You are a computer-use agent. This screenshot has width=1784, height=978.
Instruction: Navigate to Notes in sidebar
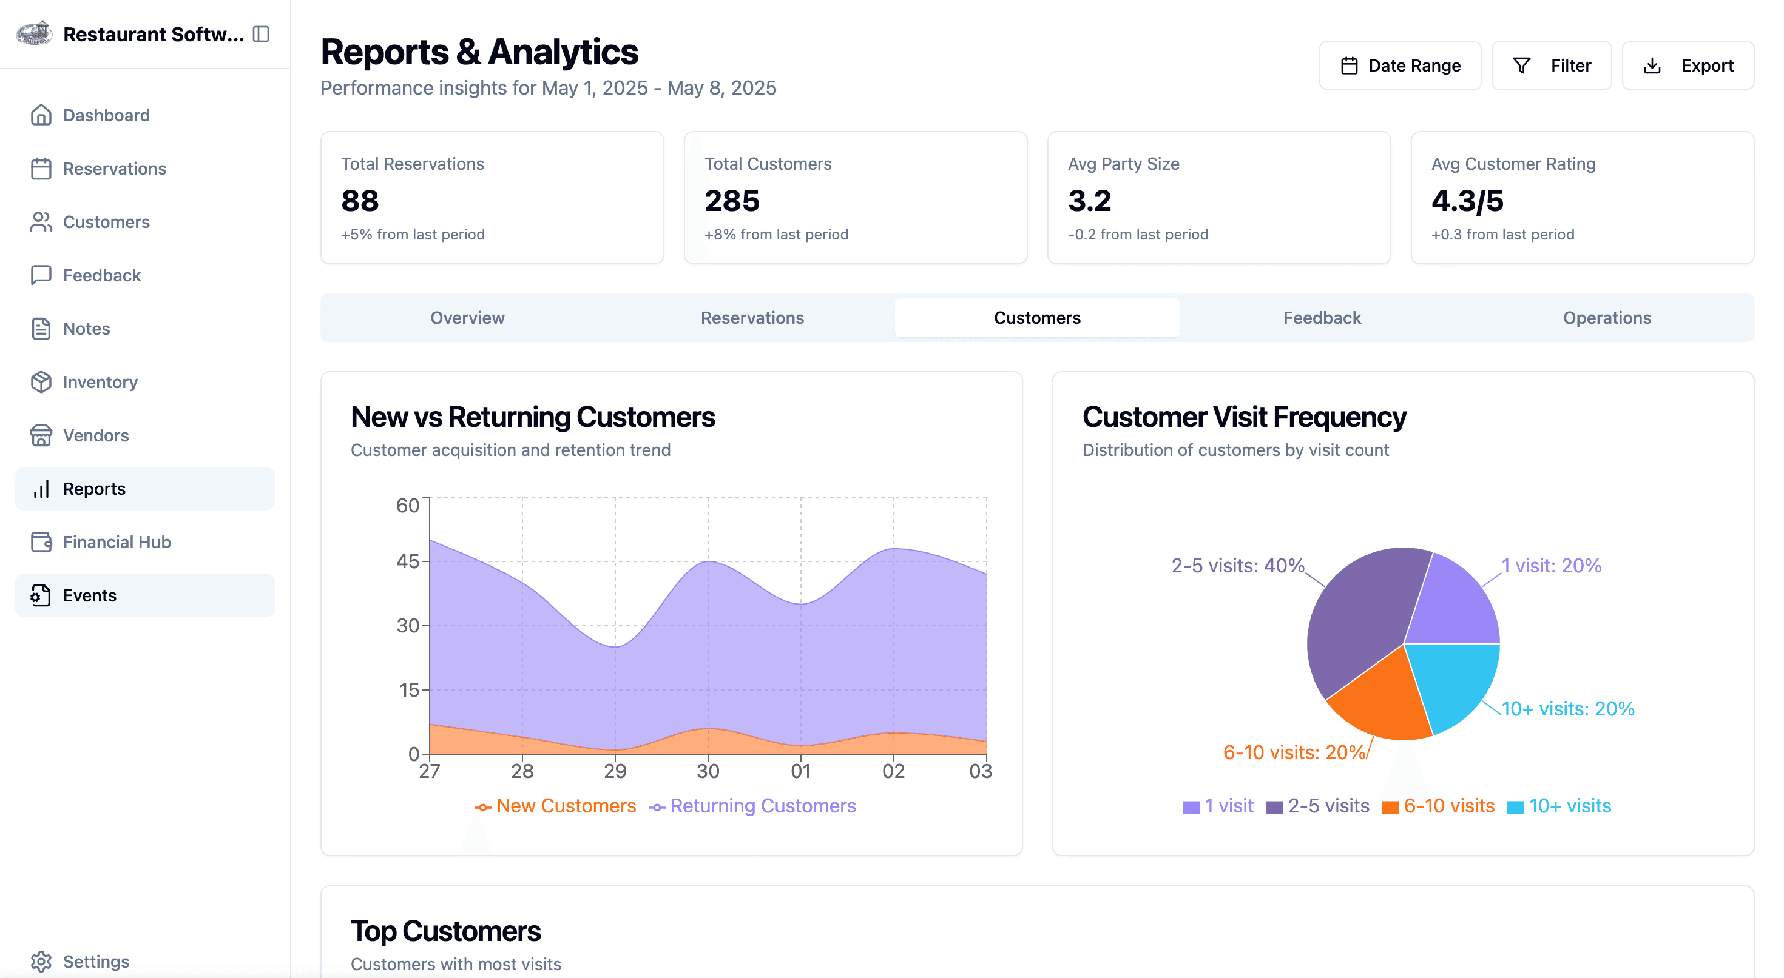point(145,328)
